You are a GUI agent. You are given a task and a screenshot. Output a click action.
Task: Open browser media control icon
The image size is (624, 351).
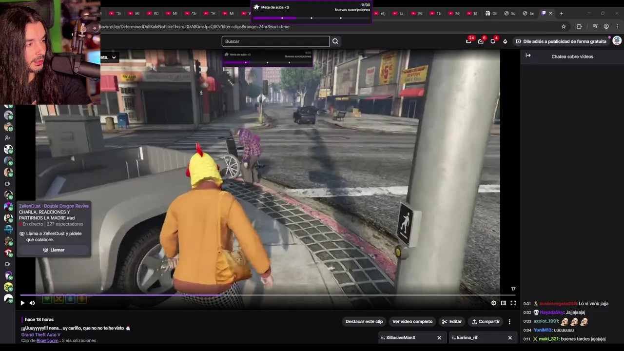[x=595, y=26]
